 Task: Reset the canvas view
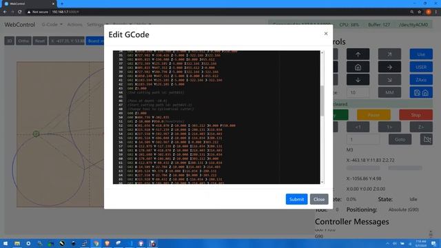40,41
